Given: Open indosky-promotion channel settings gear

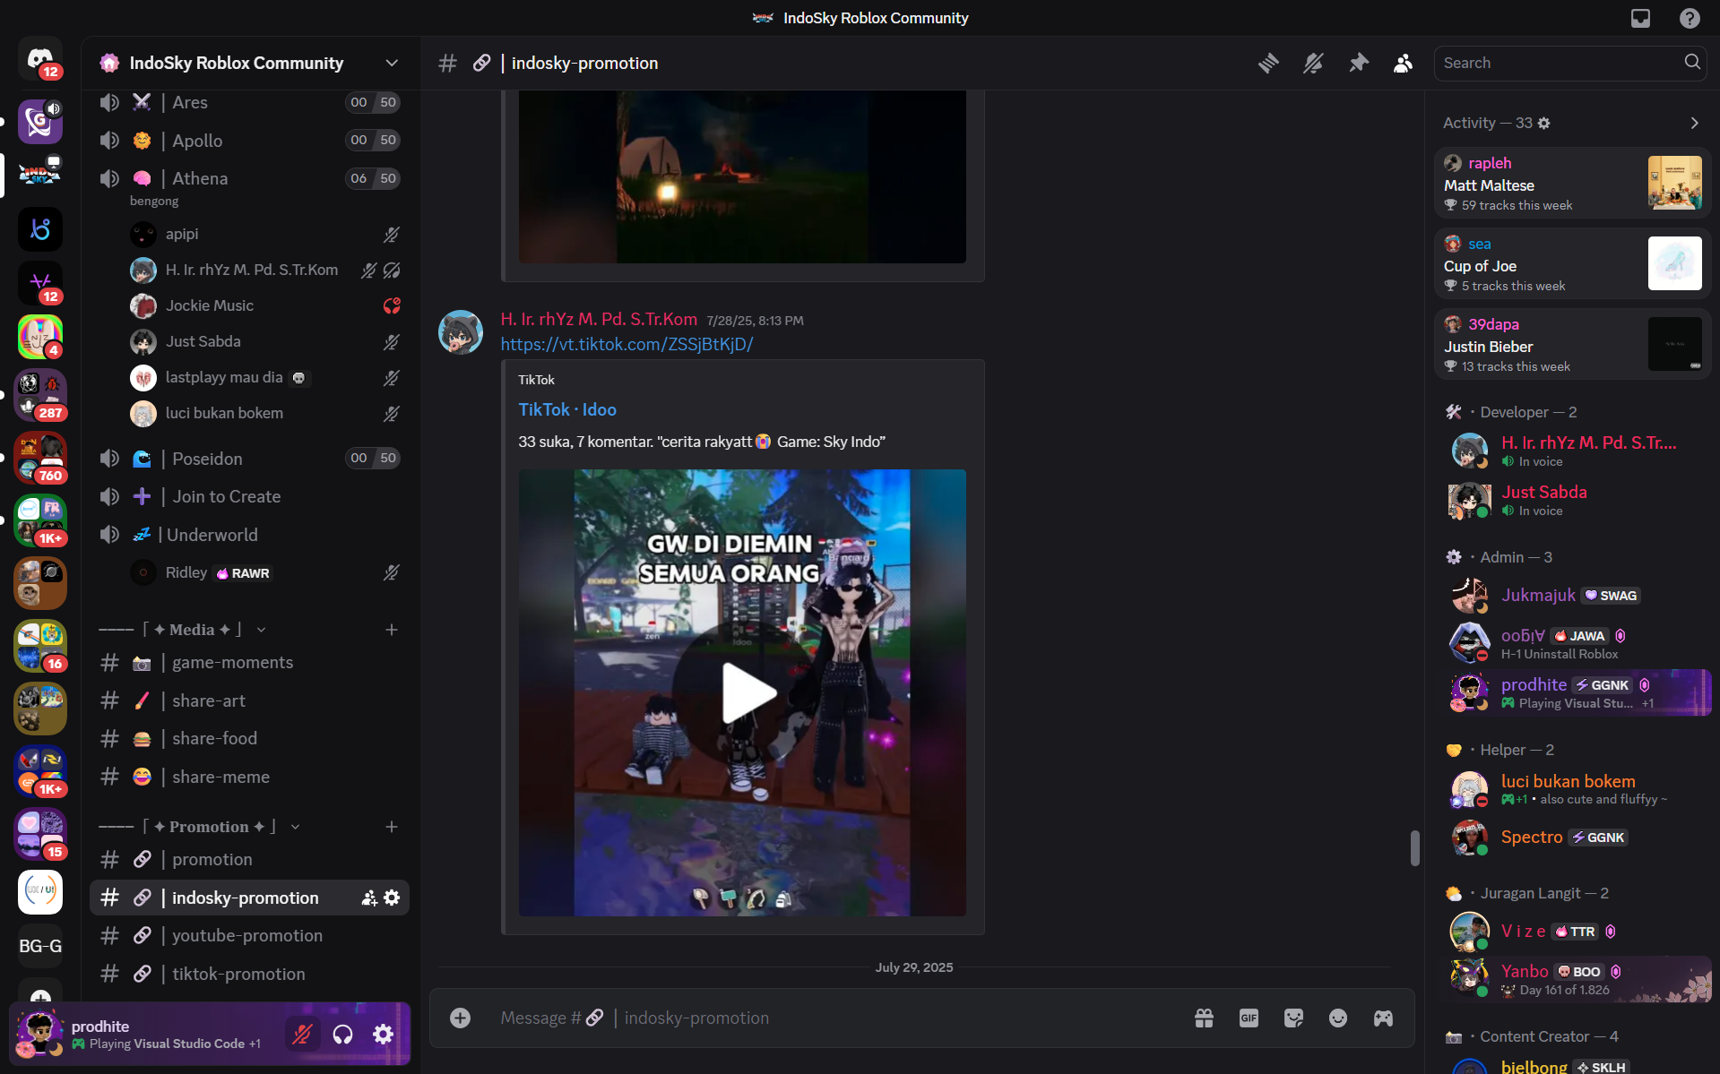Looking at the screenshot, I should click(x=392, y=898).
